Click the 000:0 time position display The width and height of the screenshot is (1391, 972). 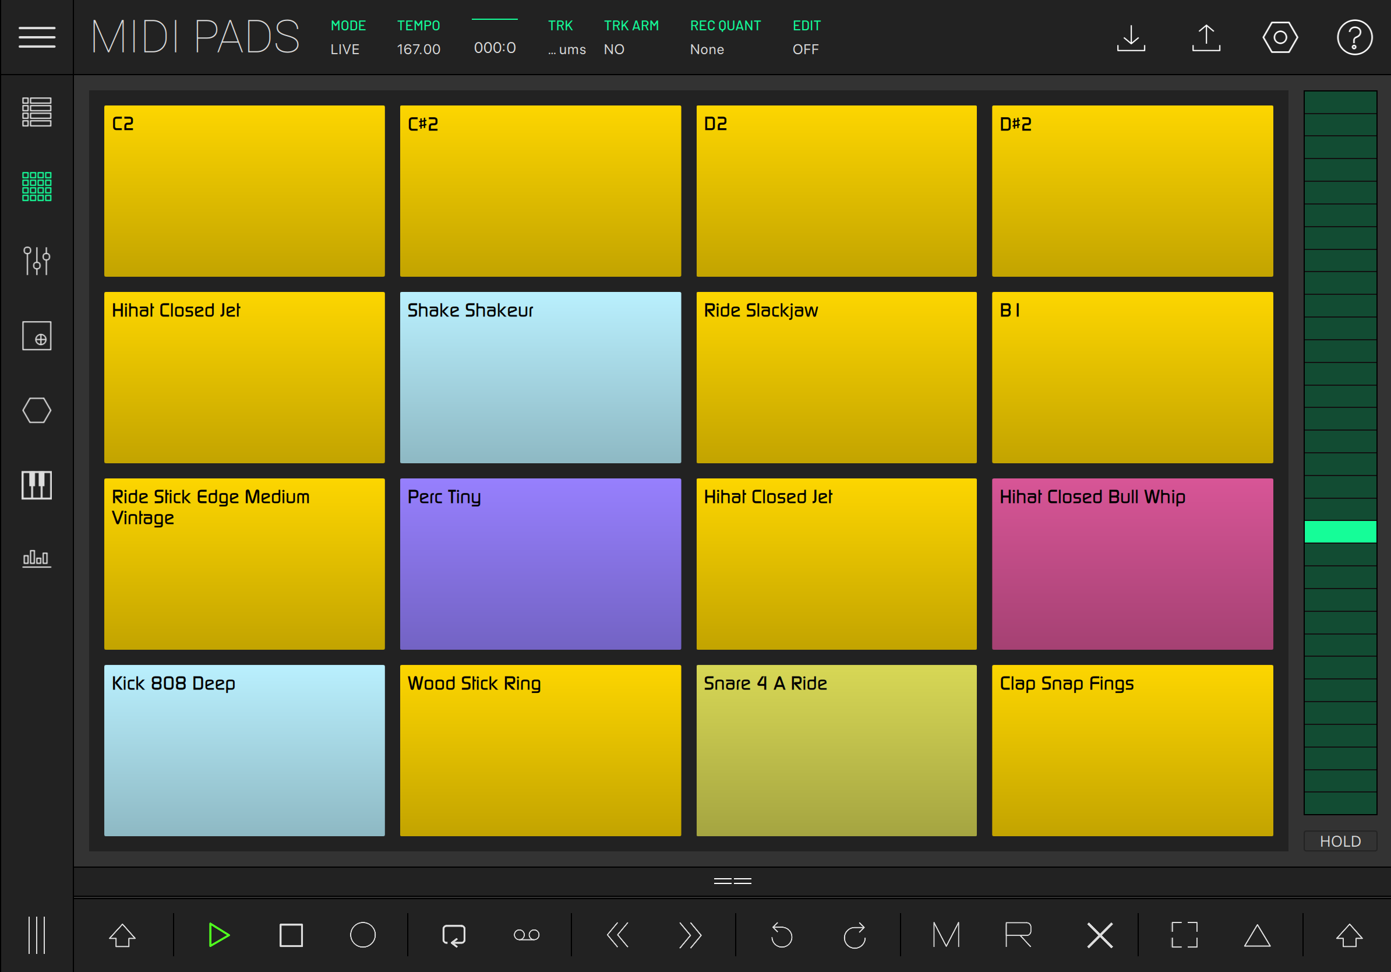[x=495, y=47]
